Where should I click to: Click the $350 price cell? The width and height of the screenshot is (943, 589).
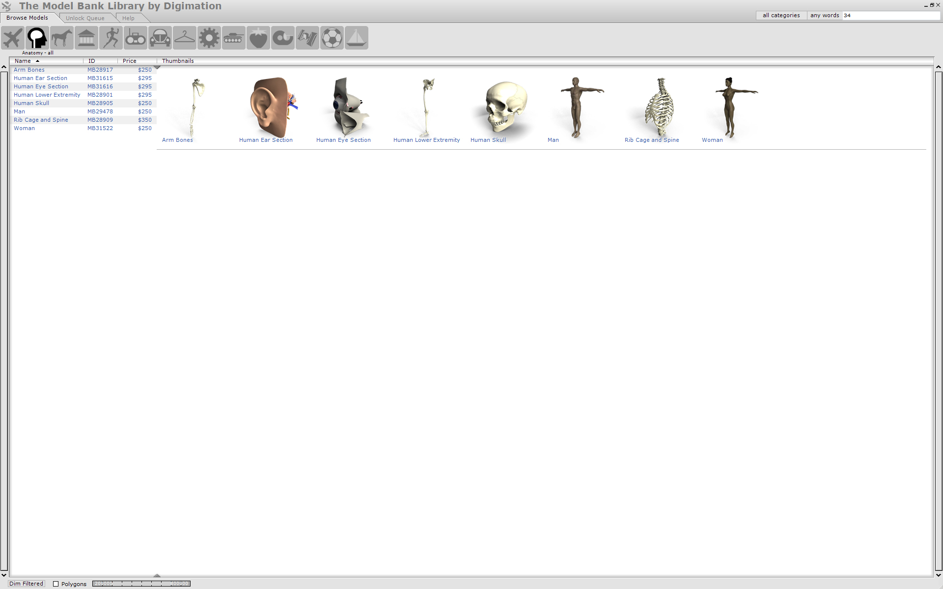[x=145, y=120]
